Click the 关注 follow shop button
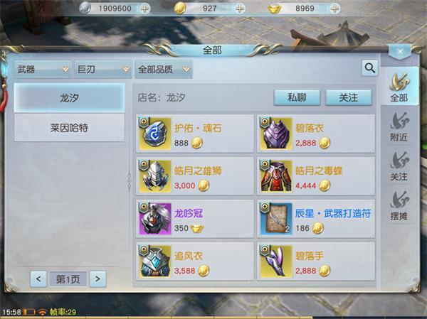427x319 pixels. click(x=349, y=97)
